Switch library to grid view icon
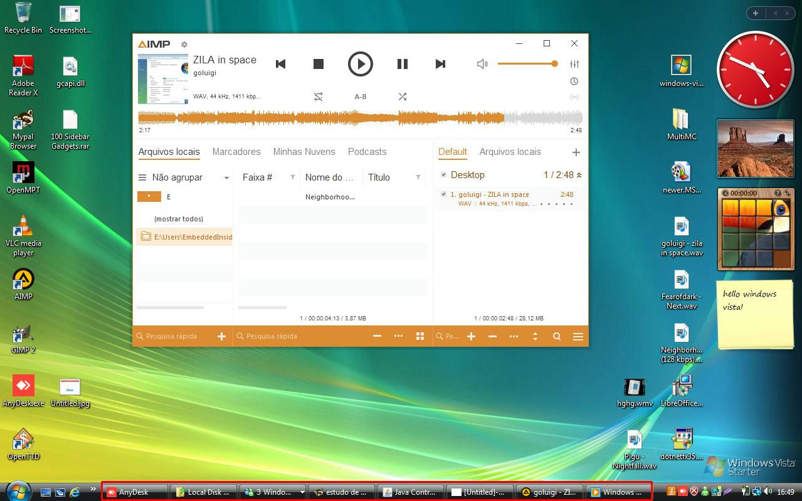The height and width of the screenshot is (501, 802). point(420,337)
